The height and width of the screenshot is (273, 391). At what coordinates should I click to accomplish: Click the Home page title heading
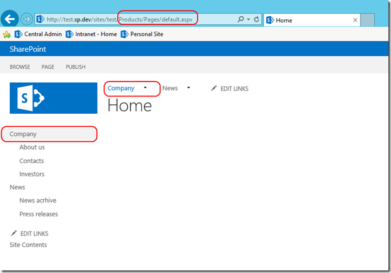pos(129,105)
